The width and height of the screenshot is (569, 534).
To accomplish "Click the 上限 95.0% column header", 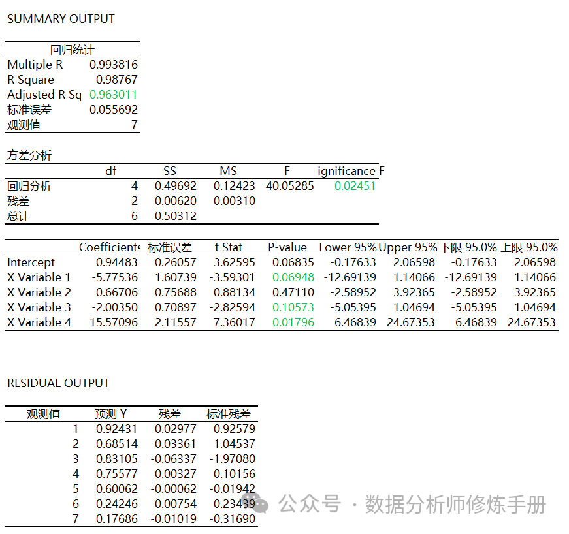I will click(529, 247).
